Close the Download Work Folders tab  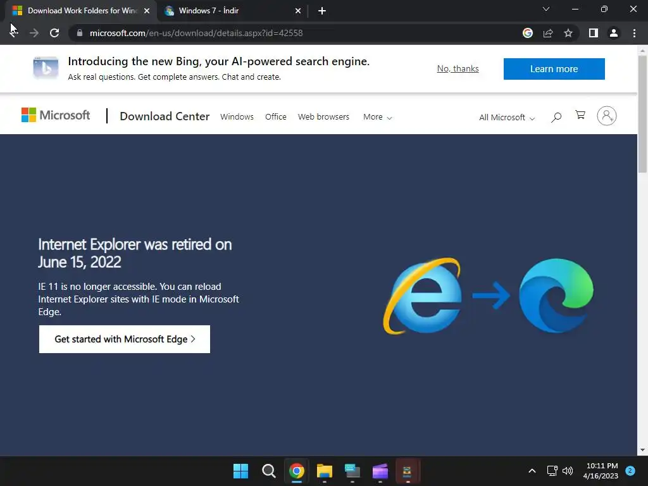(147, 11)
